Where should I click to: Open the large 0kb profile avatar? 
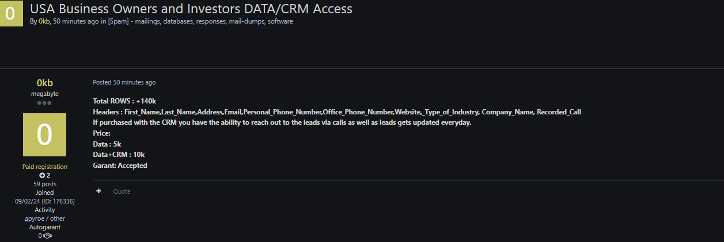44,135
